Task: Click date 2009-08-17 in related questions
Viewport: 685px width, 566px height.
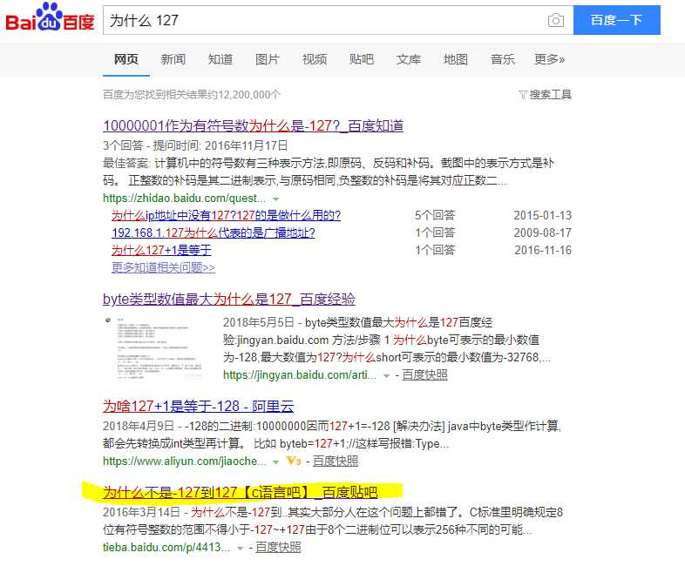Action: [543, 232]
